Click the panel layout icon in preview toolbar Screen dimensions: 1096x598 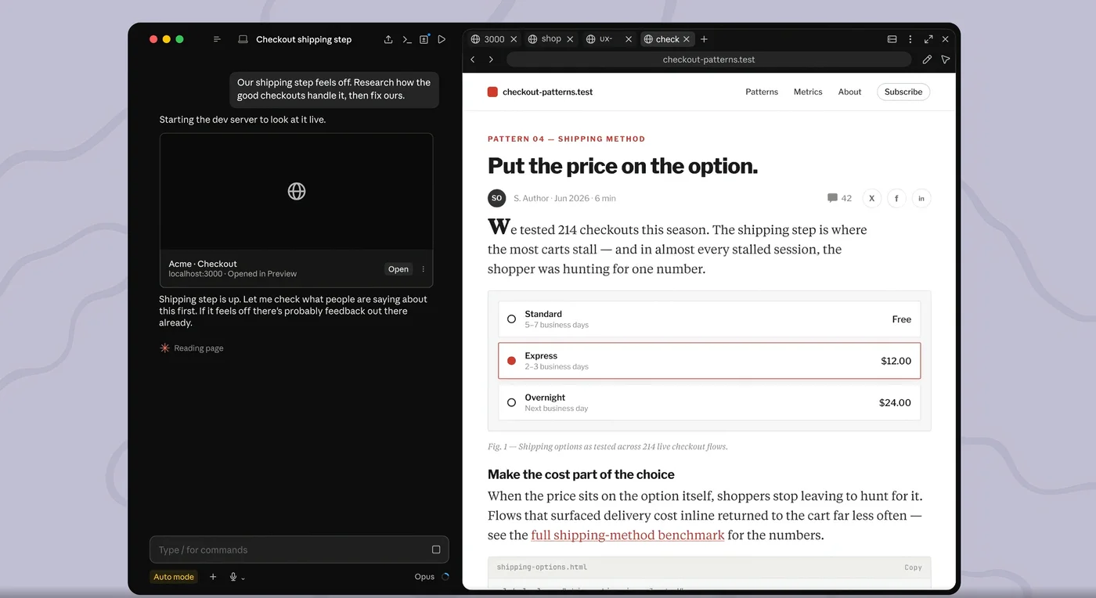point(892,39)
